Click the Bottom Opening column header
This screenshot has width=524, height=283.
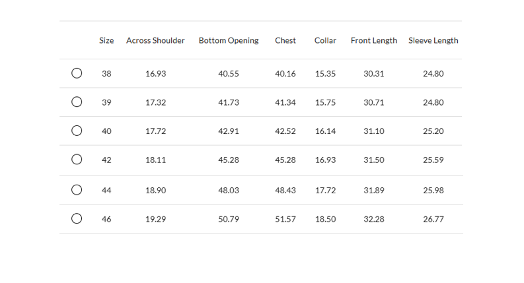click(229, 40)
